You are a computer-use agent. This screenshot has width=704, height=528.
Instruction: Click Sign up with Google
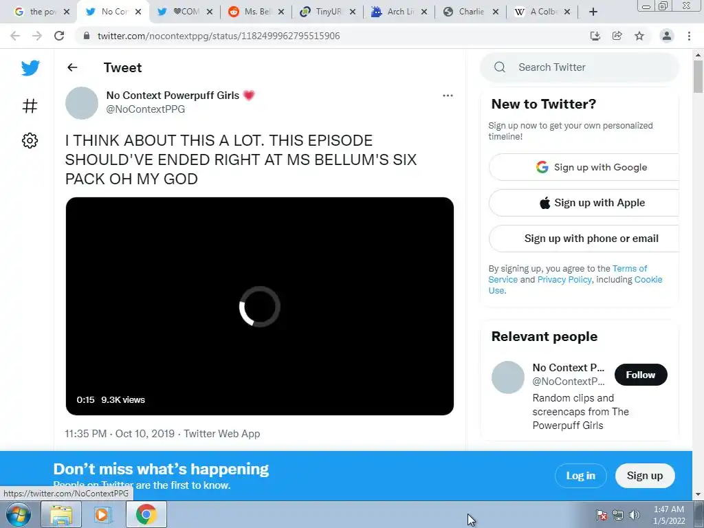pos(584,167)
